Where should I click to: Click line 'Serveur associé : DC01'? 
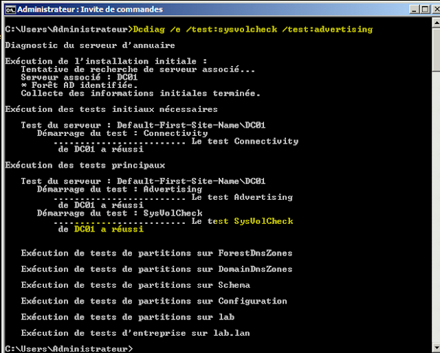(x=80, y=77)
